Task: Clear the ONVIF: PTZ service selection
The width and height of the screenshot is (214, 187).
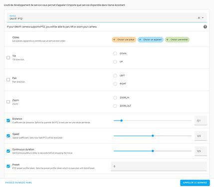Action: click(199, 18)
